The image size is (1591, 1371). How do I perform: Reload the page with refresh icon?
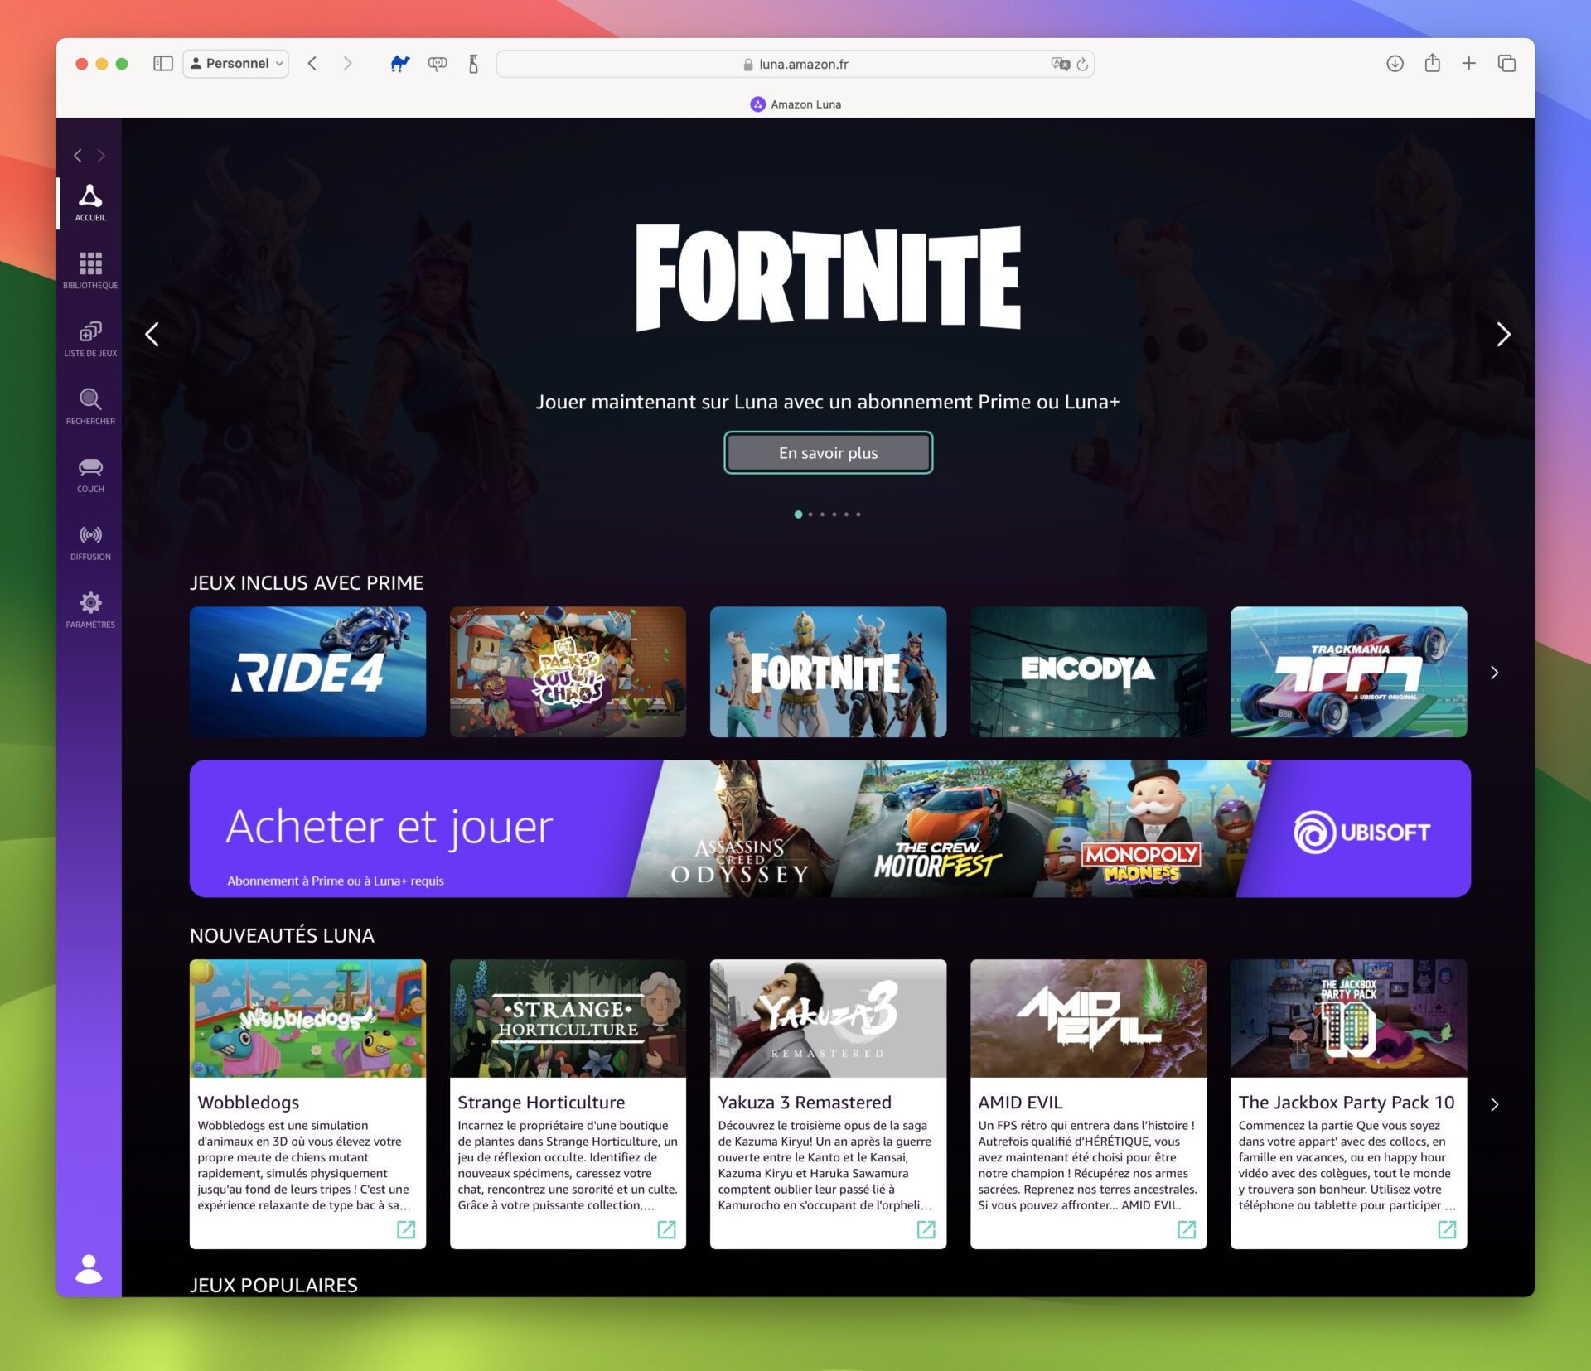click(1082, 64)
